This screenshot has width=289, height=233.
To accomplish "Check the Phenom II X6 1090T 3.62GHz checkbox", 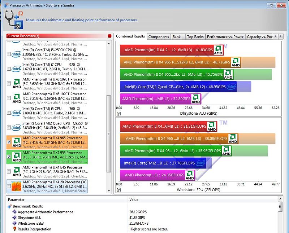I will [9, 84].
